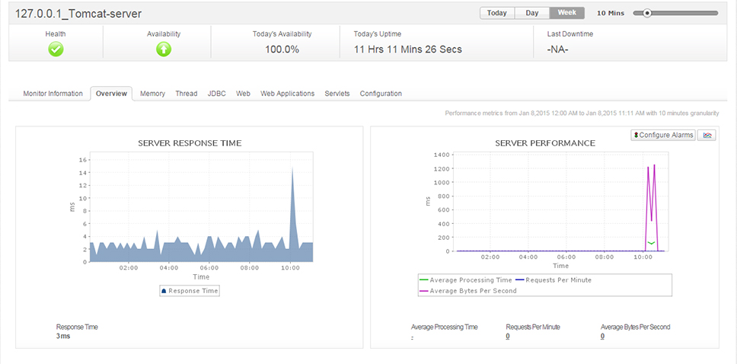
Task: Click the 127.0.0.1_Tomcat-server title
Action: tap(78, 14)
